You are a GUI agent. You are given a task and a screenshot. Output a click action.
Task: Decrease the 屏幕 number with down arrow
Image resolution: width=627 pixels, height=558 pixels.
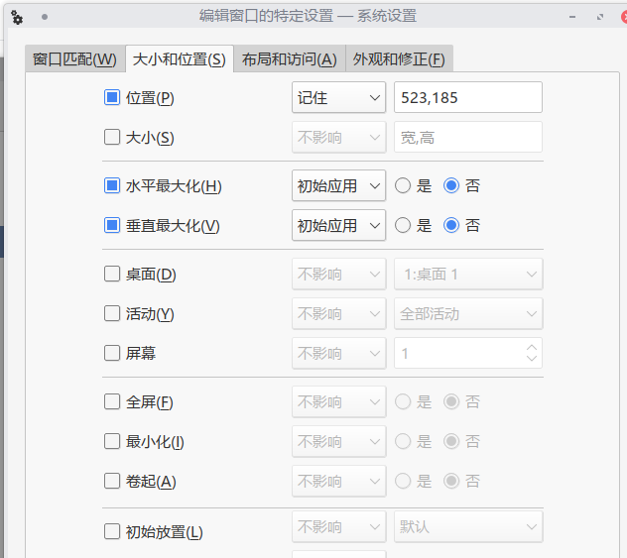click(532, 358)
